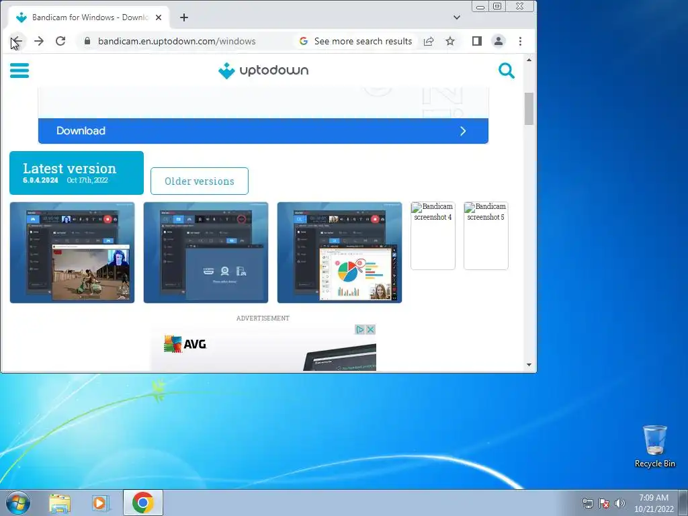Open third Bandicam screenshot with pie chart
This screenshot has width=688, height=516.
coord(339,253)
